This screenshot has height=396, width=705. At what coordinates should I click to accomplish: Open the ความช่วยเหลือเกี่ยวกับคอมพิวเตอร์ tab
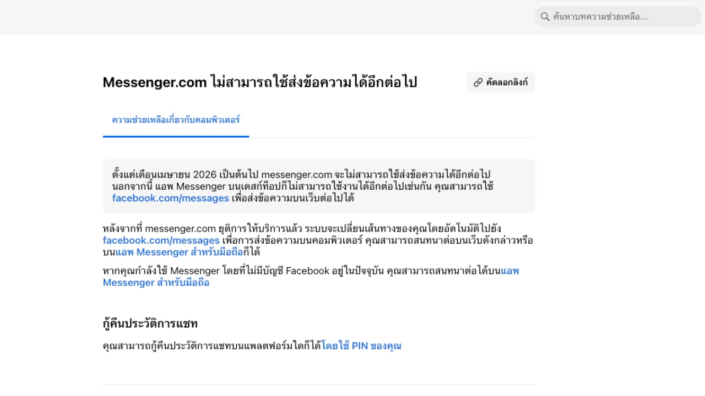(x=176, y=120)
